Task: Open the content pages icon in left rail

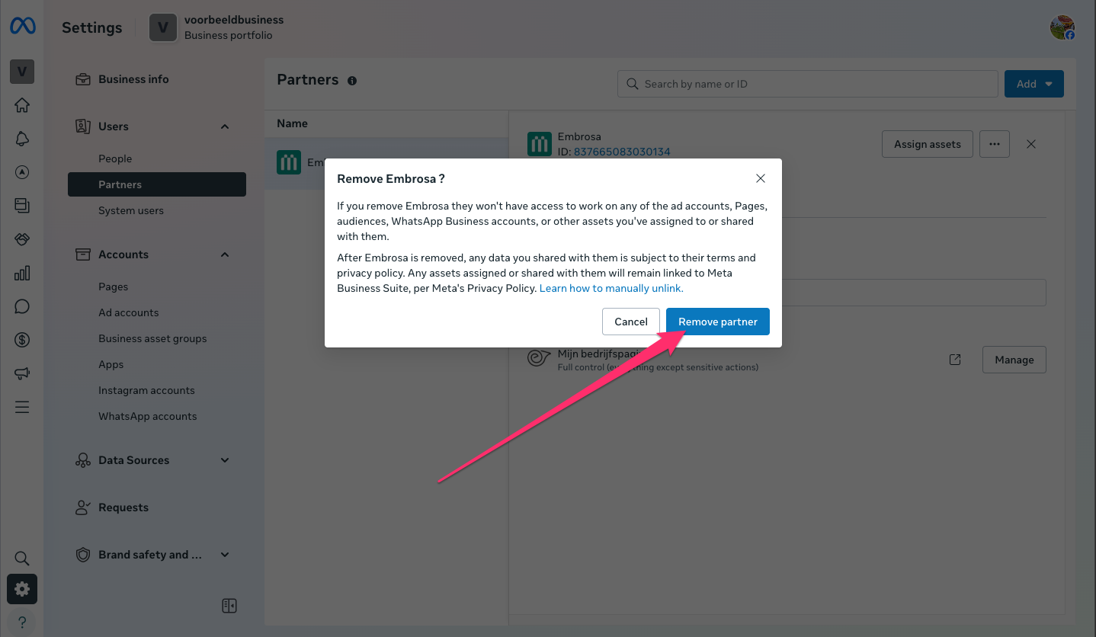Action: pos(22,206)
